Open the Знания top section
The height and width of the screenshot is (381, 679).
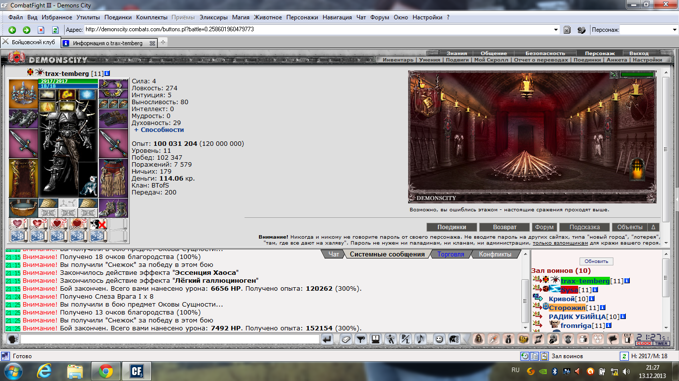tap(456, 53)
